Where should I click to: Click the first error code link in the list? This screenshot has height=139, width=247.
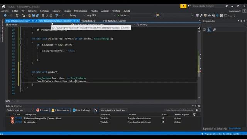(x=18, y=119)
